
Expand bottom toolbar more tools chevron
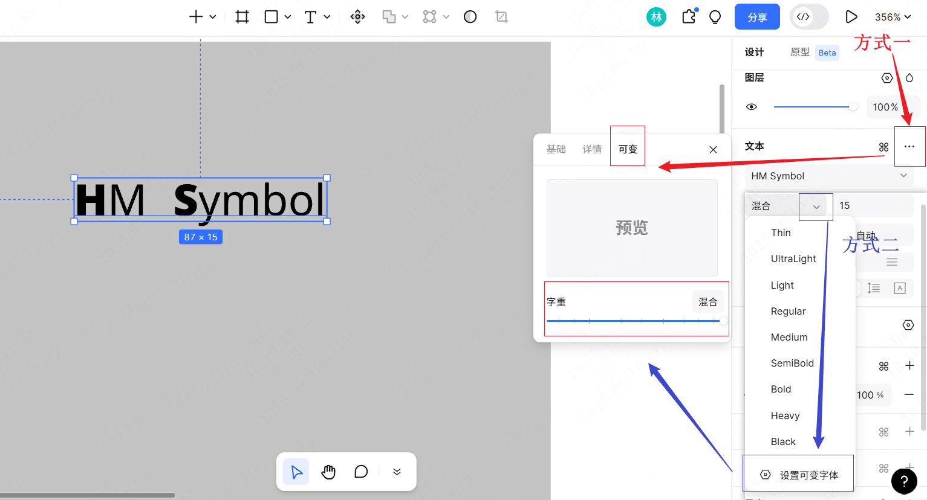pyautogui.click(x=397, y=472)
